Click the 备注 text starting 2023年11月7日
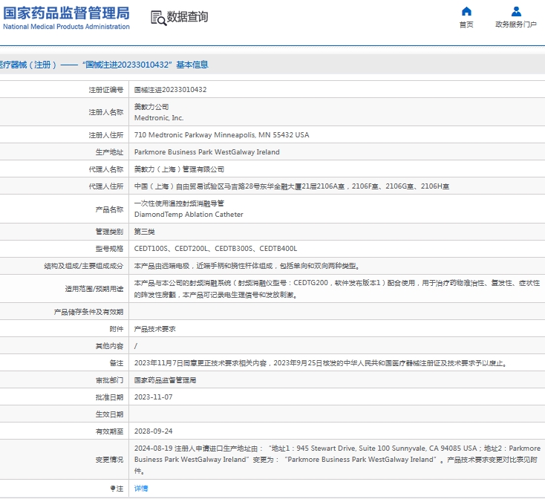Viewport: 545px width, 499px height. [321, 363]
